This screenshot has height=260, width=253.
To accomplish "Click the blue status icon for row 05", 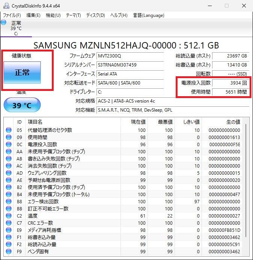I will 9,130.
